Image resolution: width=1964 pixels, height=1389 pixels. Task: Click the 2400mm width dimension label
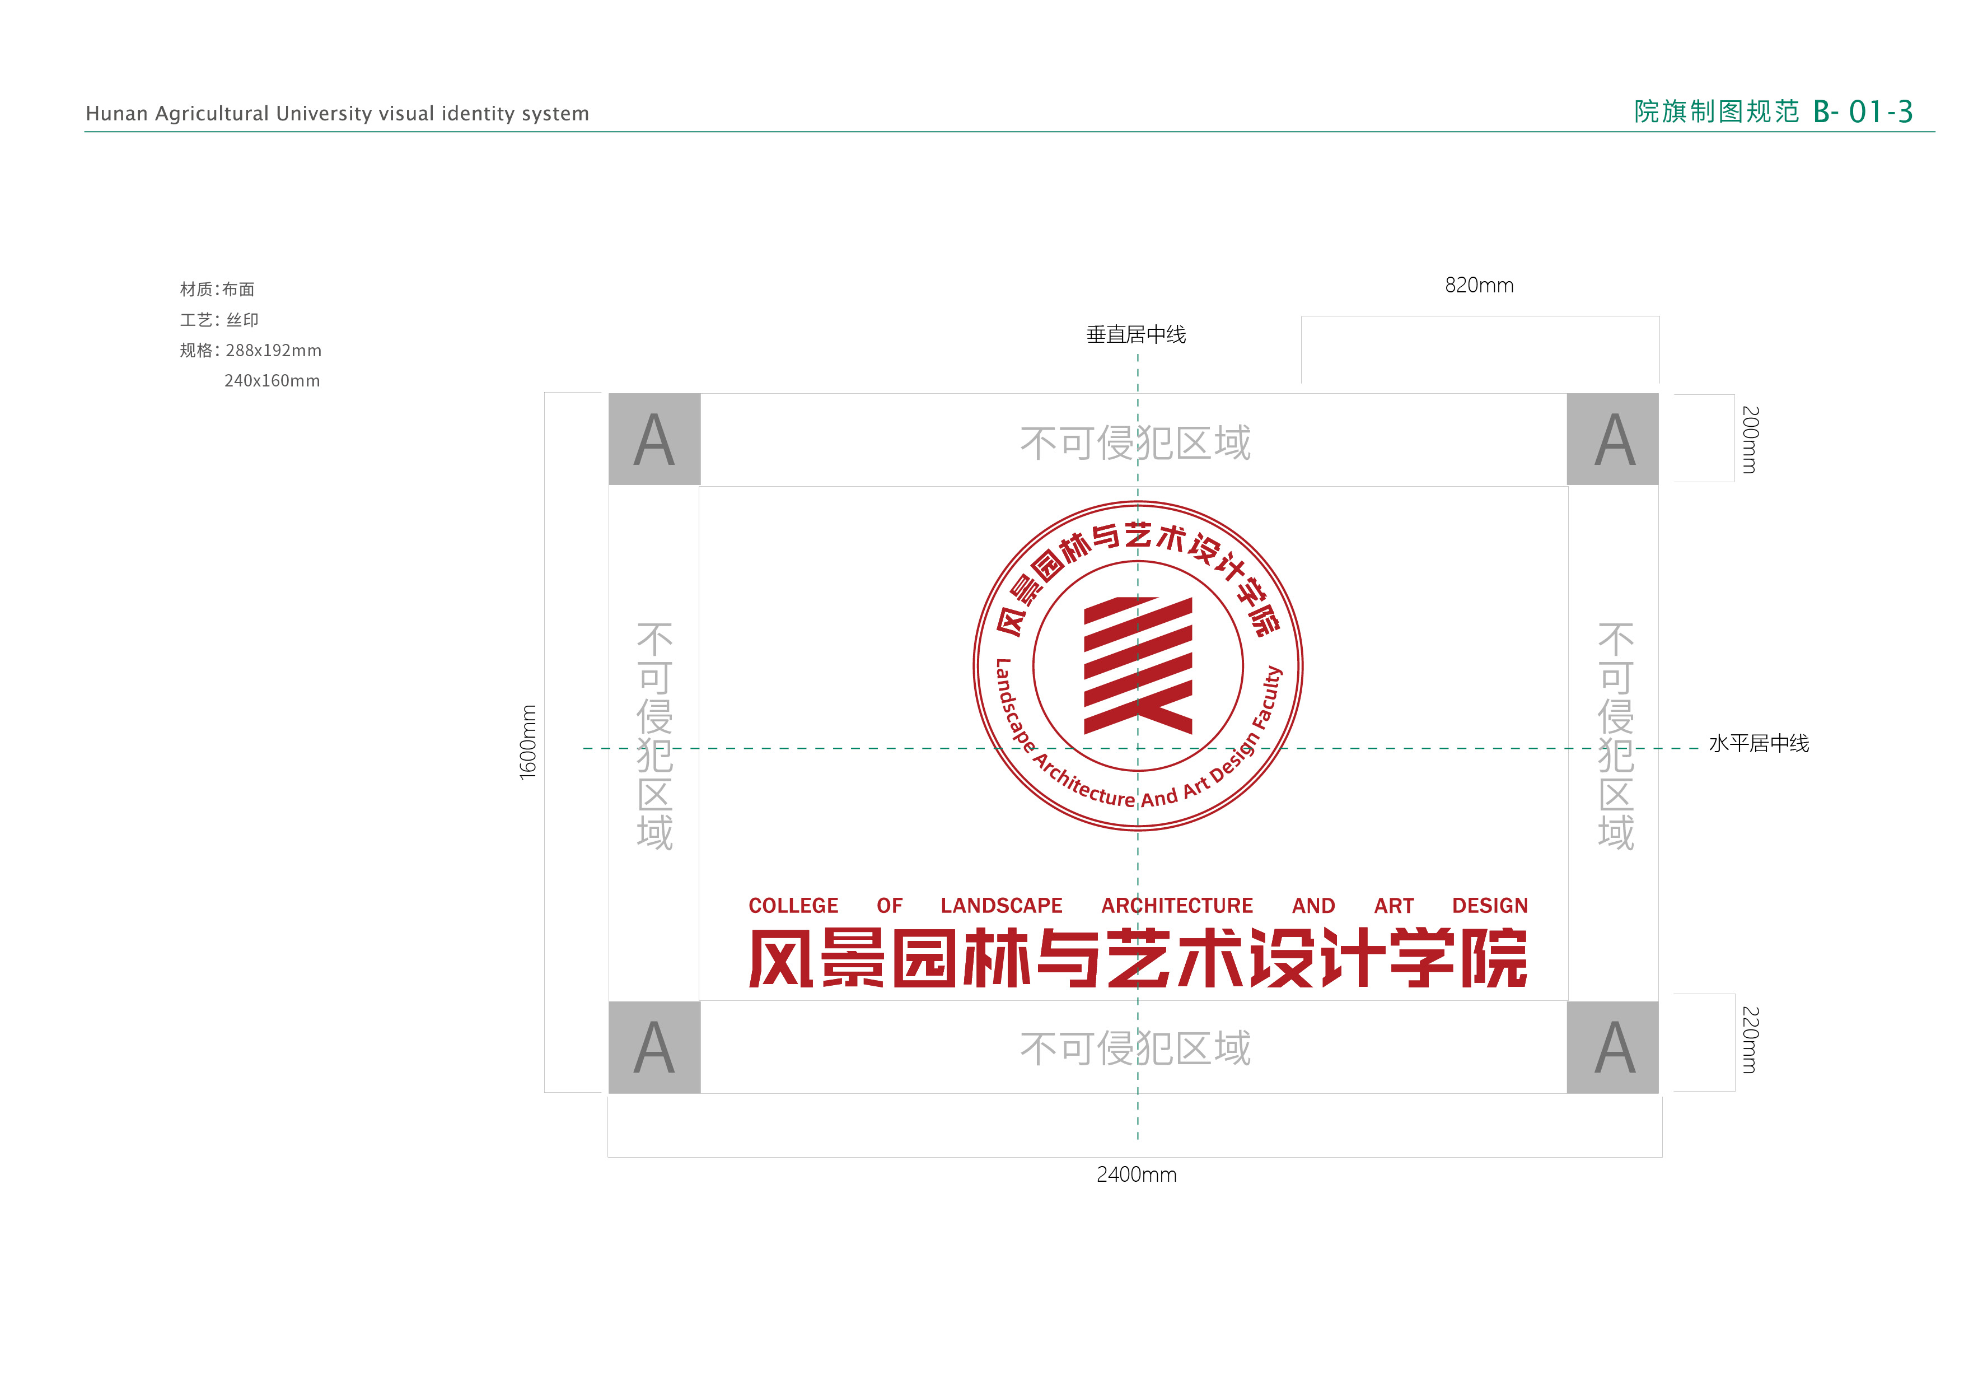1136,1174
